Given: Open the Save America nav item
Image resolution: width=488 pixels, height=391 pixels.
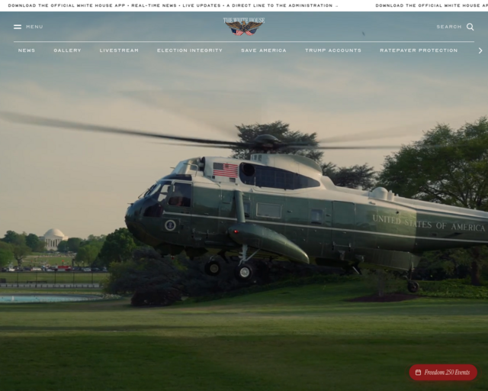Looking at the screenshot, I should click(264, 50).
